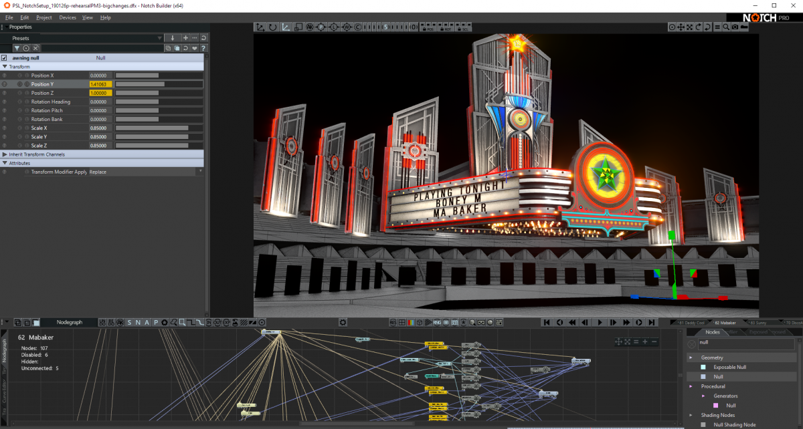The width and height of the screenshot is (803, 429).
Task: Toggle the P snap letter button
Action: click(x=155, y=322)
